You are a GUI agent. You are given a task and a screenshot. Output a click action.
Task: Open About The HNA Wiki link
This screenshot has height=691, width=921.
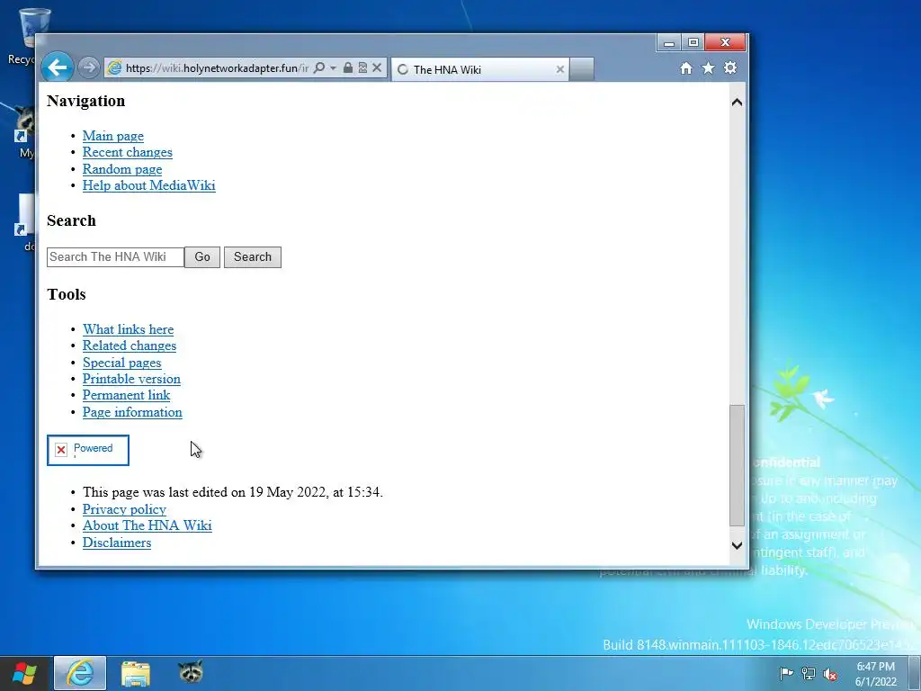click(147, 525)
